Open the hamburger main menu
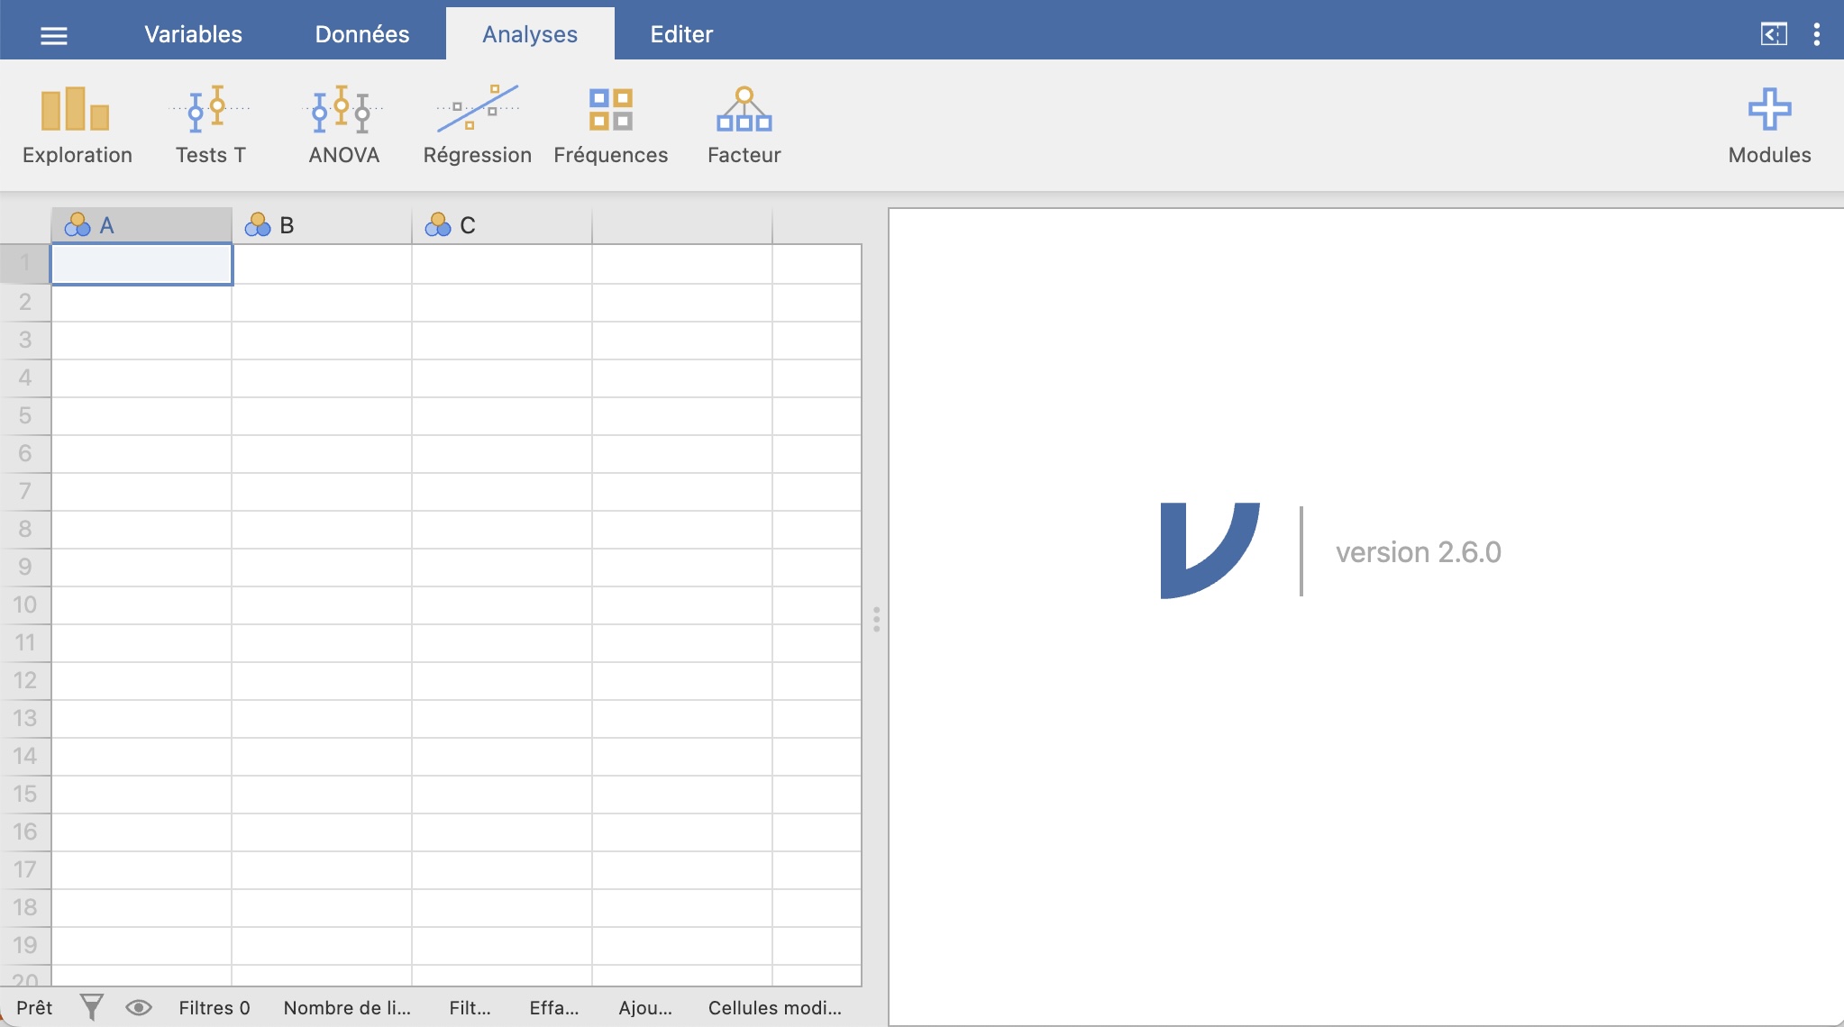1844x1027 pixels. pos(54,35)
